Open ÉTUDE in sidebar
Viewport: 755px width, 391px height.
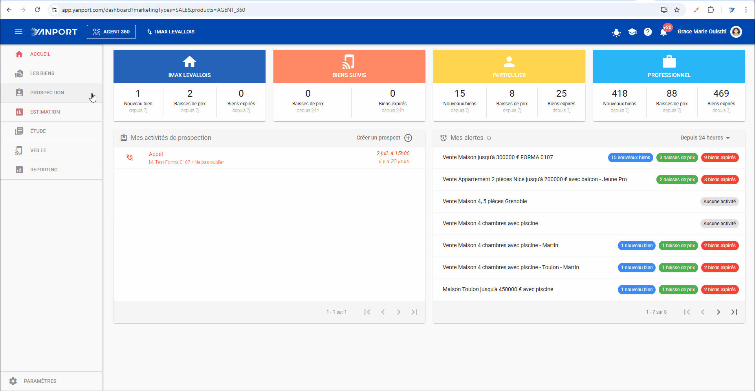51,131
